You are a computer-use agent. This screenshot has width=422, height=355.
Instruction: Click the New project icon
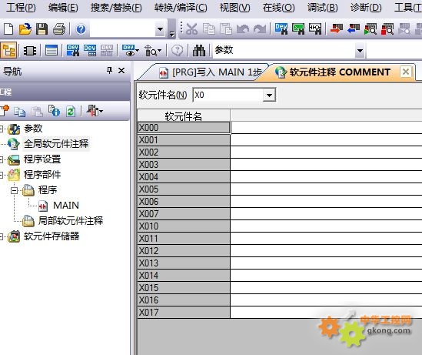8,28
